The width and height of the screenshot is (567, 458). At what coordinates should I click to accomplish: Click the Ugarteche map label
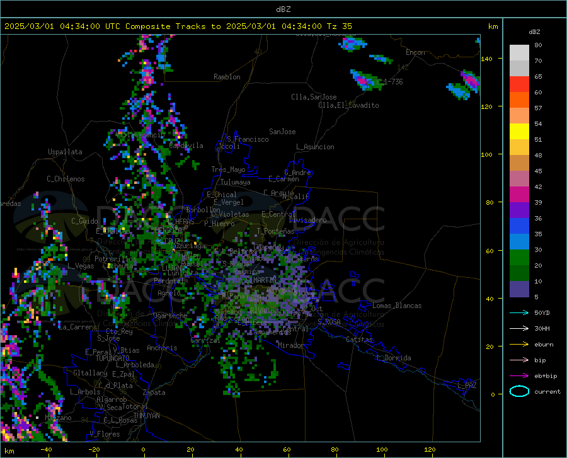coord(170,316)
